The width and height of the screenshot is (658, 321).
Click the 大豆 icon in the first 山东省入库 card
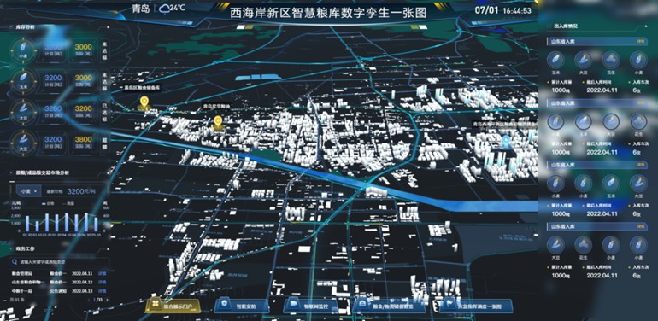tap(583, 60)
